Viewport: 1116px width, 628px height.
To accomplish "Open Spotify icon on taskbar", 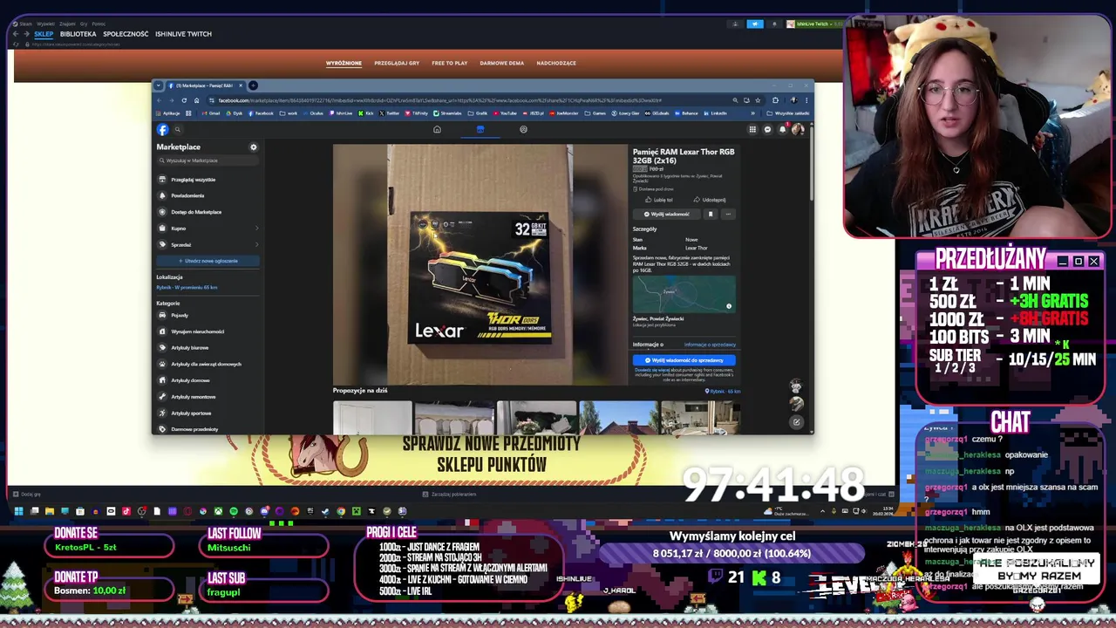I will pyautogui.click(x=234, y=511).
